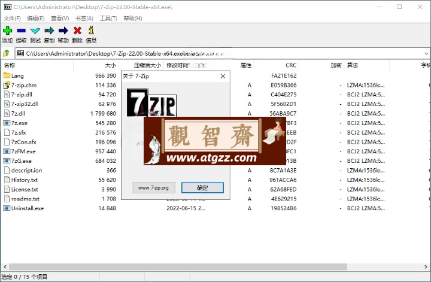Viewport: 431px width, 282px height.
Task: Click the horizontal scrollbar thumb
Action: point(178,266)
